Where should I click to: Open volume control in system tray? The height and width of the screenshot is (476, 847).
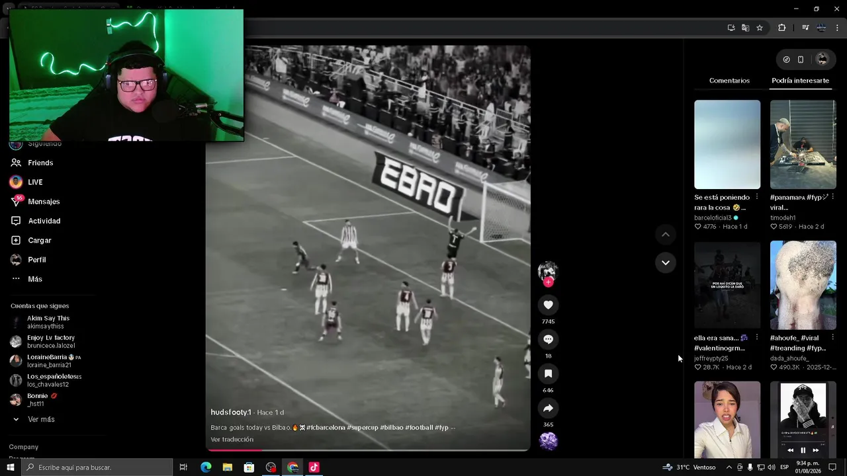(771, 467)
